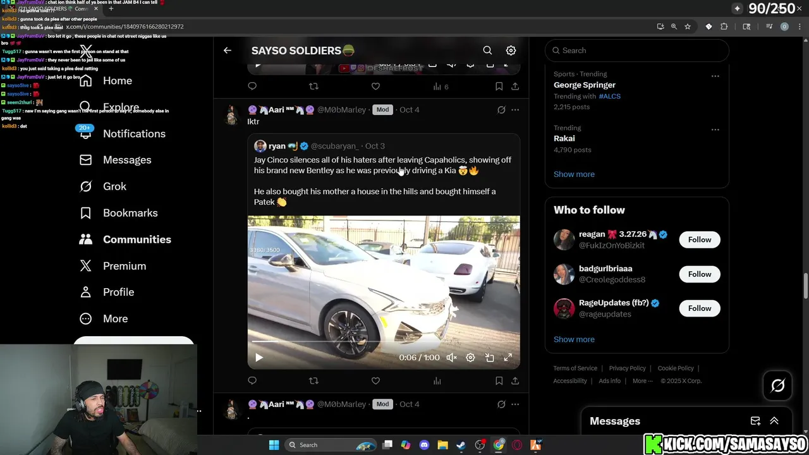
Task: Open options for Rakai trend
Action: pyautogui.click(x=715, y=130)
